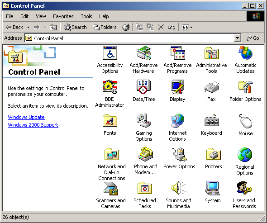The image size is (267, 223).
Task: Click the Windows 2000 Support link
Action: 33,125
